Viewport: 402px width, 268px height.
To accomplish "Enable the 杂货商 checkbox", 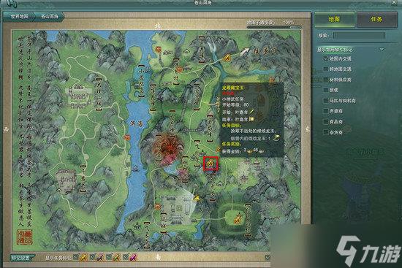I will 326,132.
